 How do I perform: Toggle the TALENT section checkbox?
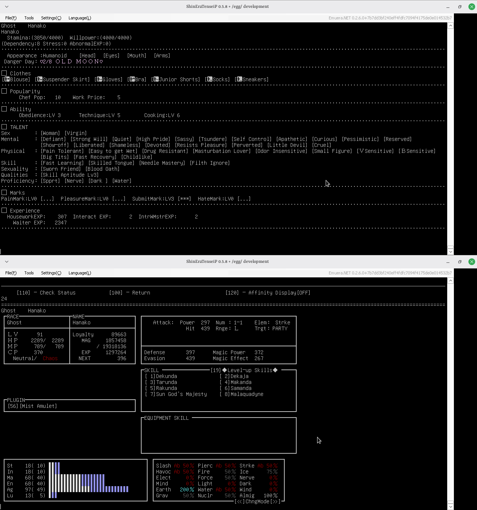point(4,127)
